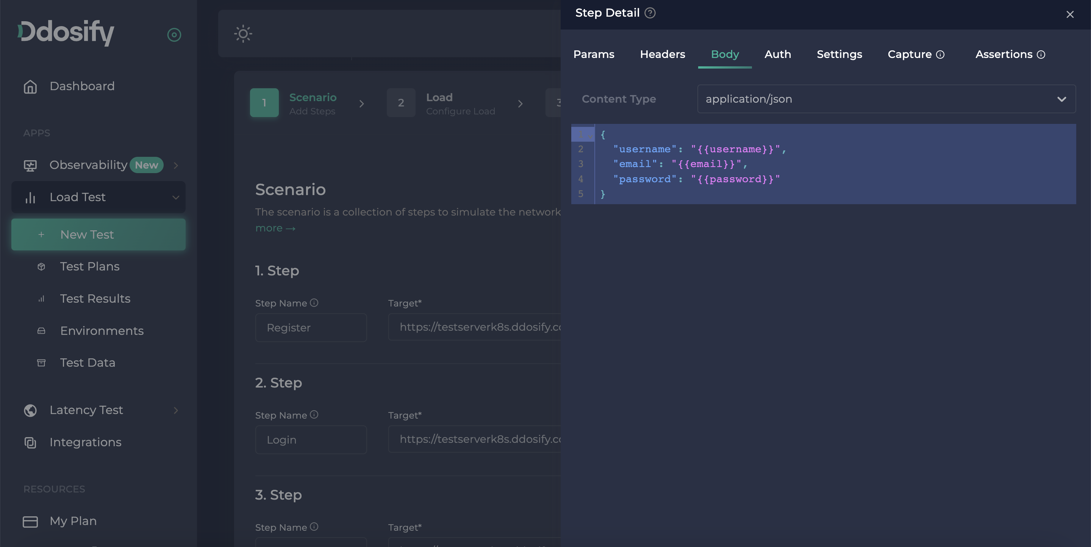Screen dimensions: 1091x547
Task: Click the Load Test bar chart icon
Action: click(x=30, y=197)
